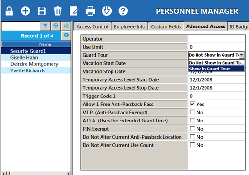Open the Custom Fields tab
249x175 pixels.
tap(166, 26)
